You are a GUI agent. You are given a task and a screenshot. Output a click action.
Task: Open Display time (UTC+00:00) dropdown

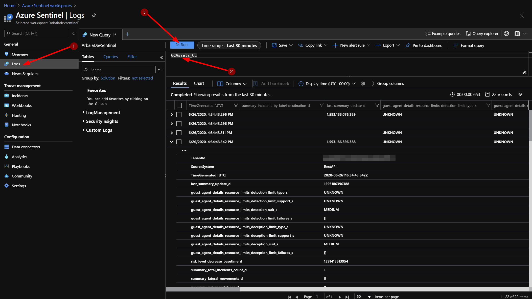(x=327, y=84)
